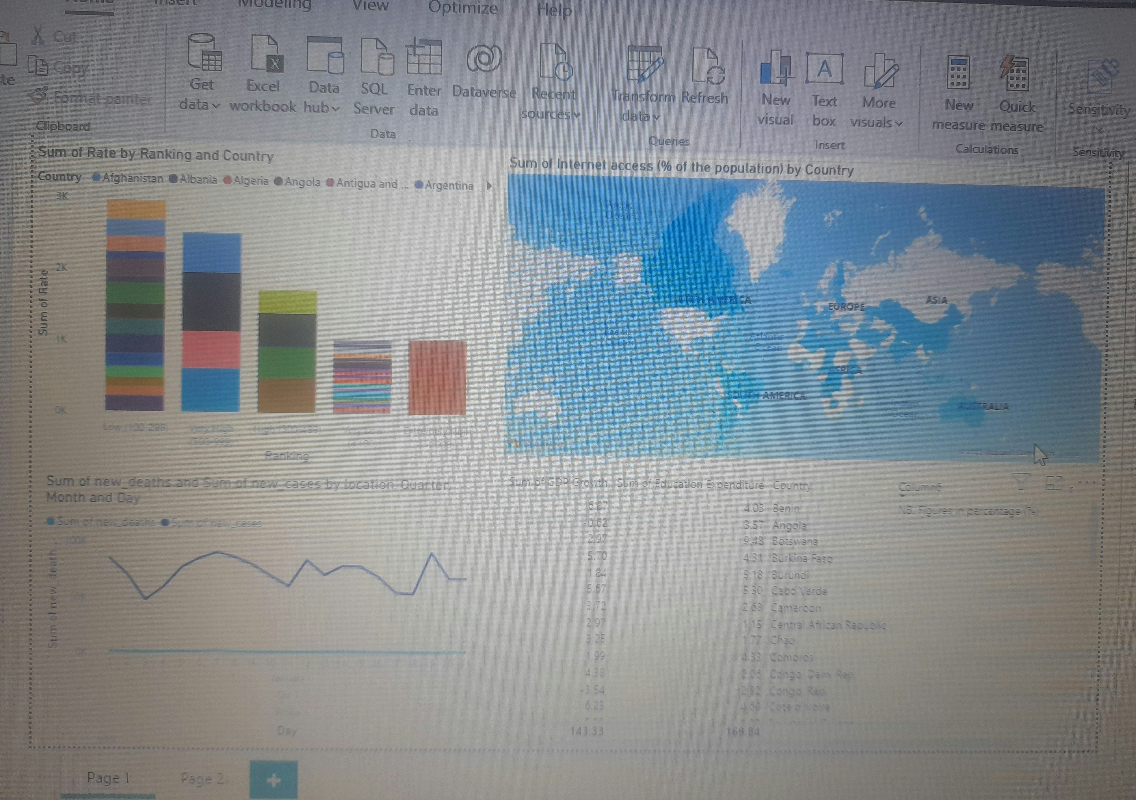The width and height of the screenshot is (1136, 800).
Task: Click the table visual filter icon
Action: pyautogui.click(x=1021, y=481)
